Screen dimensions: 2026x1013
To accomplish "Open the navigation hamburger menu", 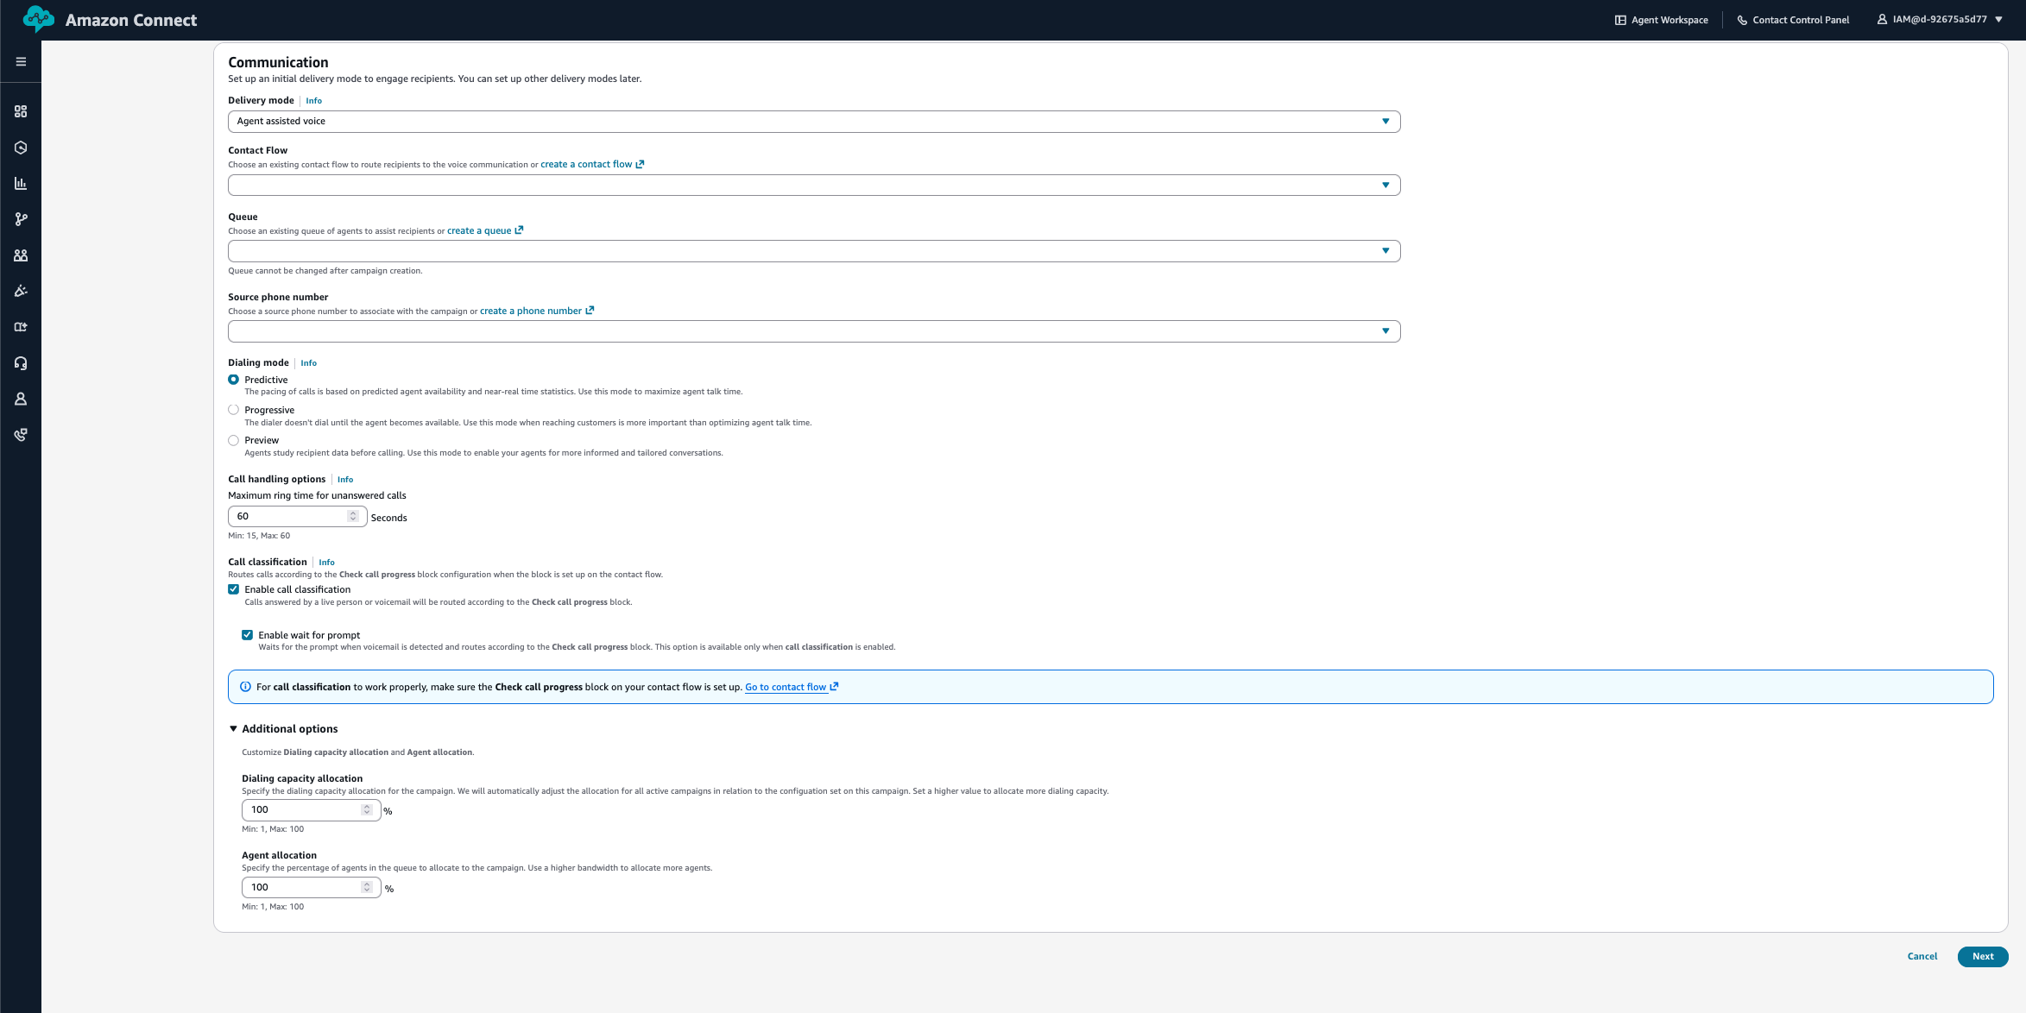I will pos(20,61).
